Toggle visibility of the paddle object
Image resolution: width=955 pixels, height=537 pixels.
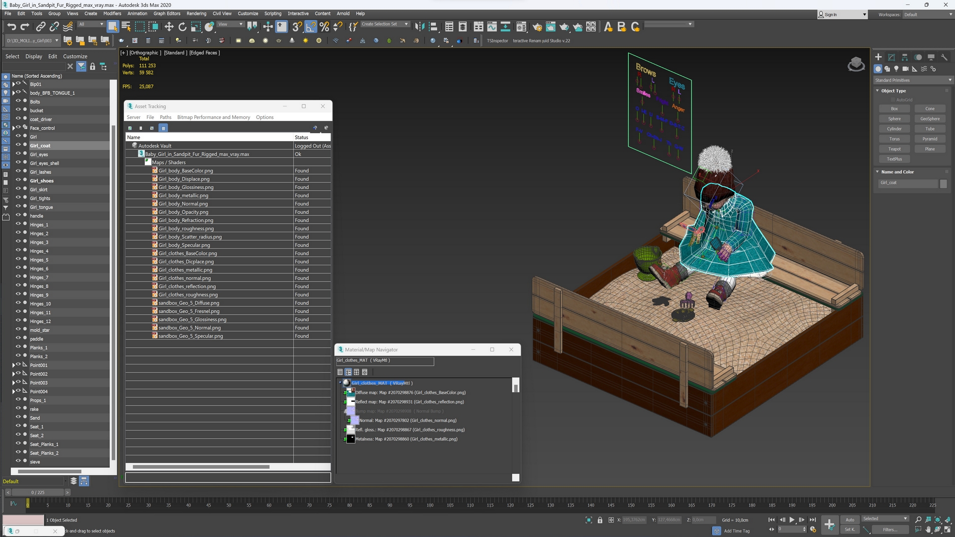[x=18, y=338]
